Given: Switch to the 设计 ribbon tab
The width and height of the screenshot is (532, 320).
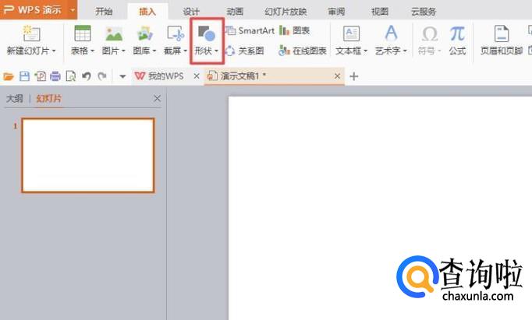Looking at the screenshot, I should coord(191,12).
